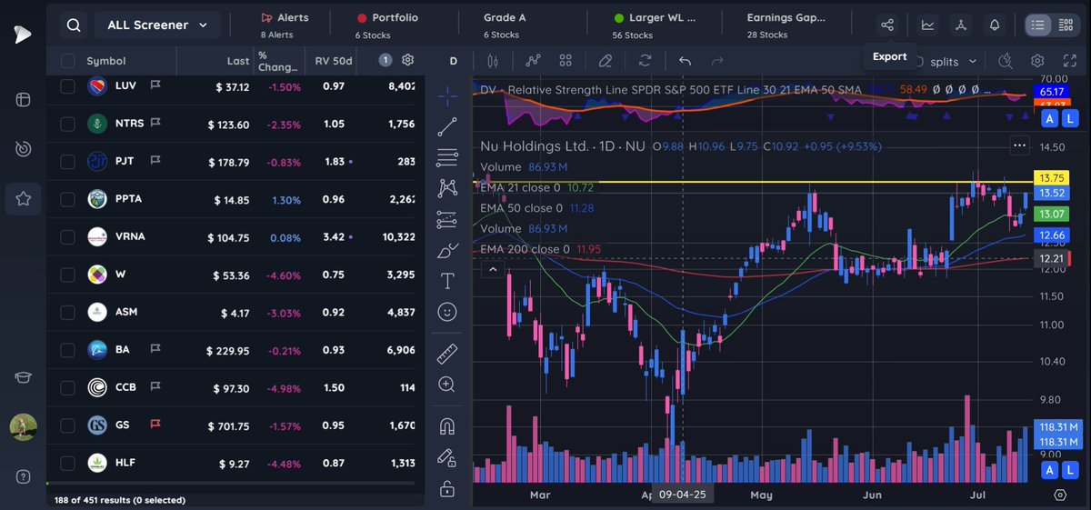Expand the ALL Screener dropdown
The image size is (1091, 510).
[156, 25]
